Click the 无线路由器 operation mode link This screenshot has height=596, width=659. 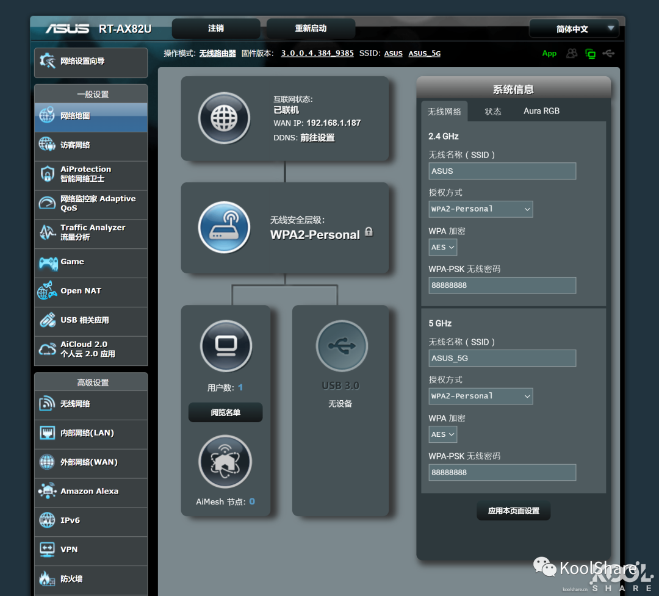coord(217,54)
